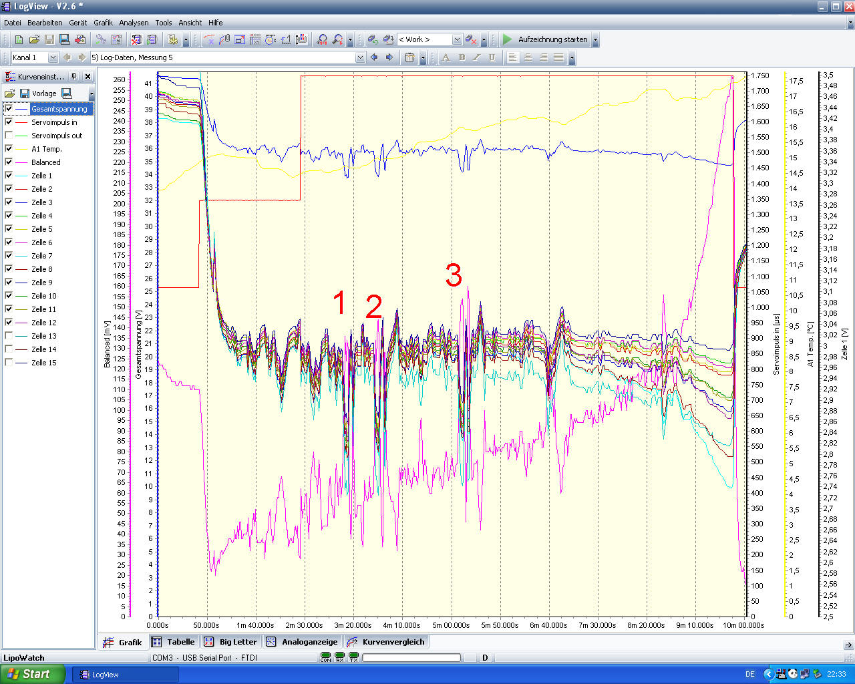
Task: Open the Datei menu
Action: point(12,23)
